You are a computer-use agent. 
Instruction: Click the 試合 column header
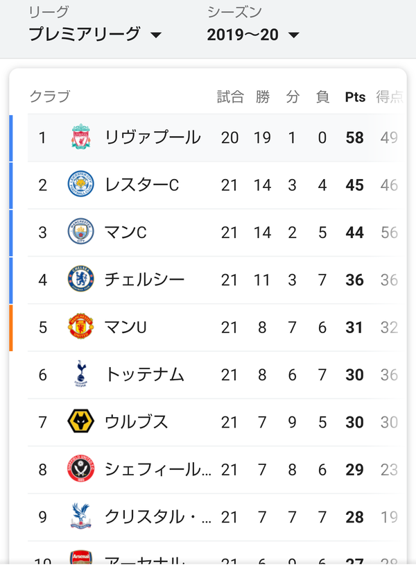tap(230, 97)
